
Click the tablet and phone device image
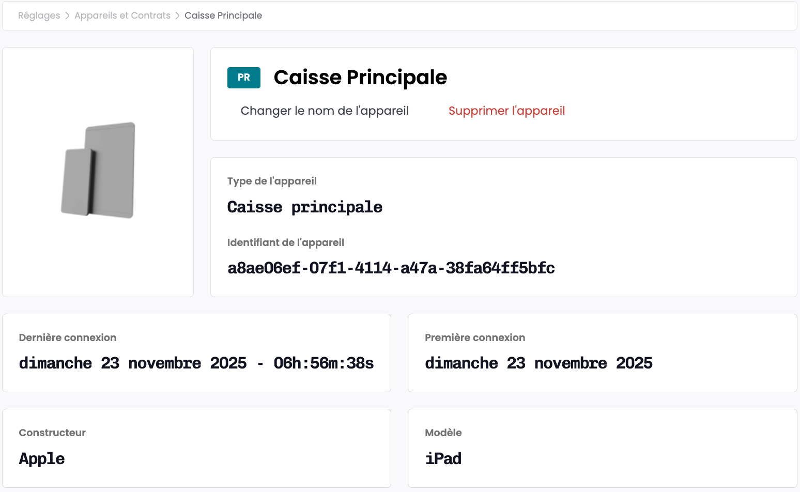(98, 170)
